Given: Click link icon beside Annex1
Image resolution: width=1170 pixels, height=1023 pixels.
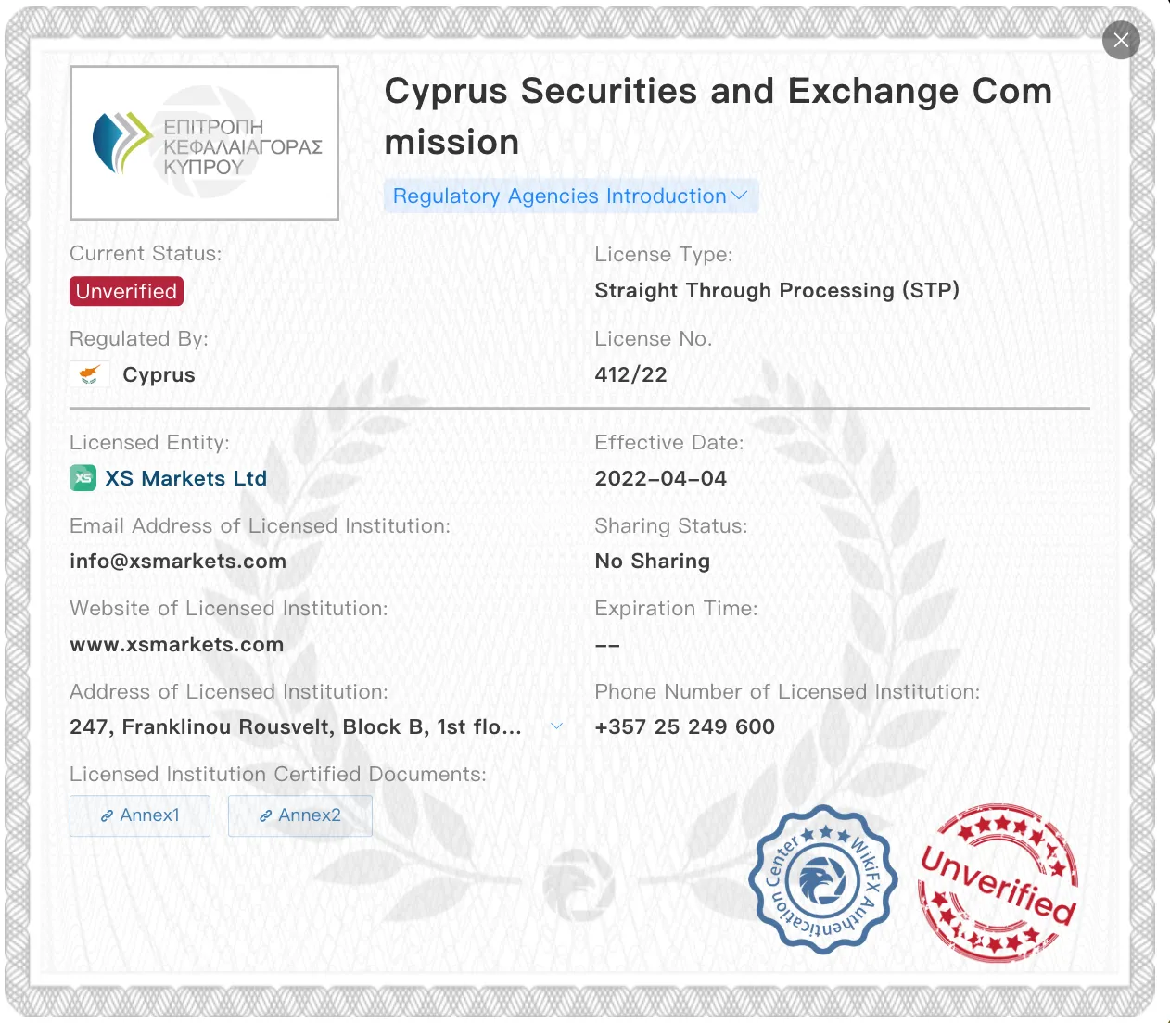Looking at the screenshot, I should coord(107,816).
